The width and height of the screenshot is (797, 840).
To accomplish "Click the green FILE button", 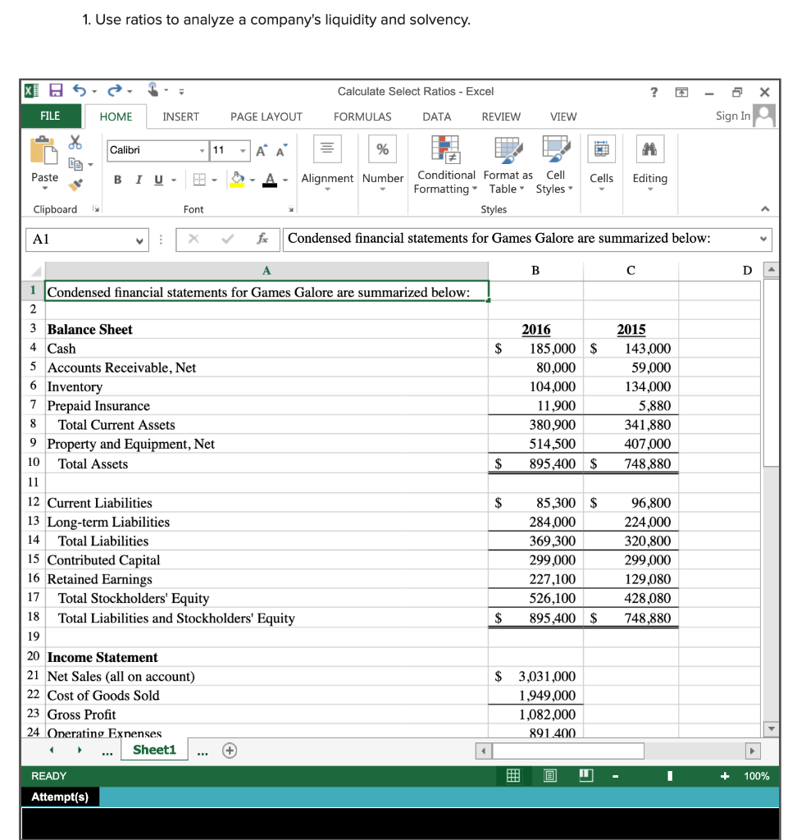I will click(50, 116).
